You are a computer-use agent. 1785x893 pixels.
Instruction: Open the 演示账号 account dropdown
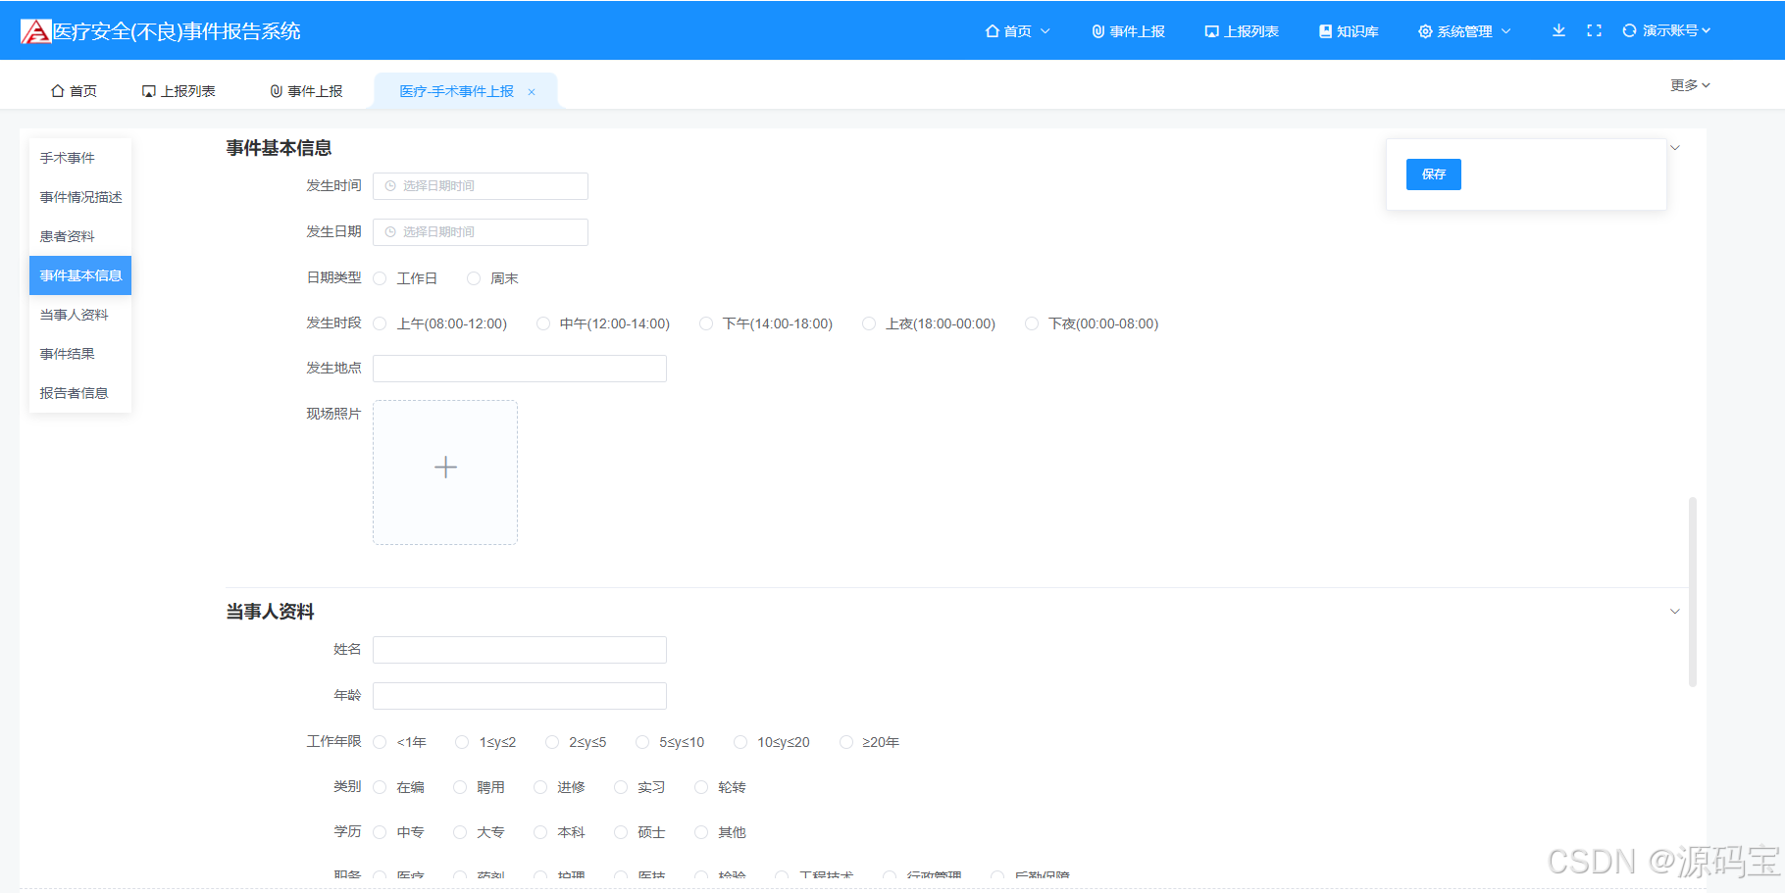1677,30
